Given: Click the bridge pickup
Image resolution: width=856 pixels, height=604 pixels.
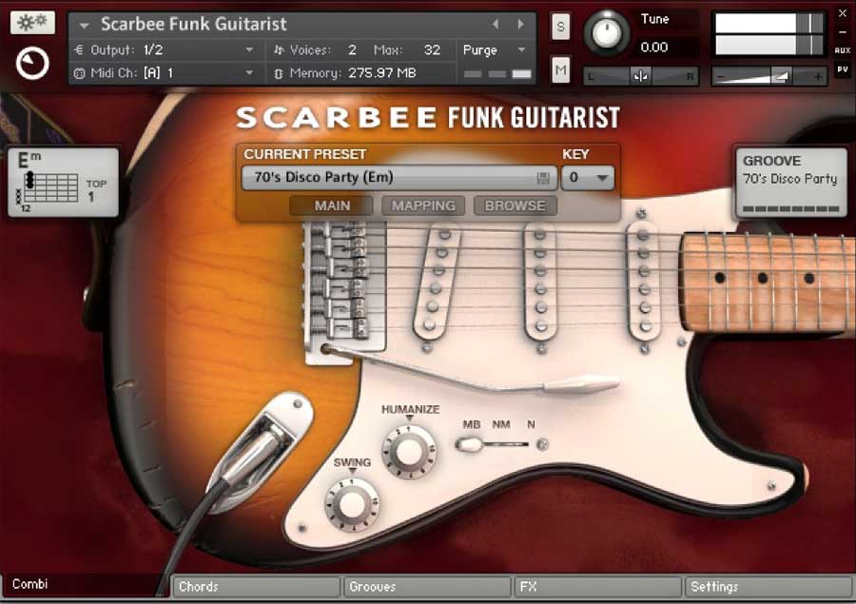Looking at the screenshot, I should coord(437,282).
